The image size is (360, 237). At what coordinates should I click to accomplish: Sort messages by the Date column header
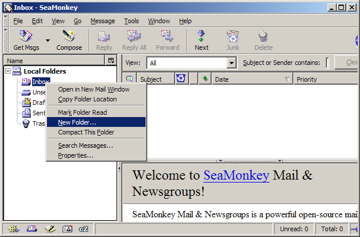click(249, 79)
